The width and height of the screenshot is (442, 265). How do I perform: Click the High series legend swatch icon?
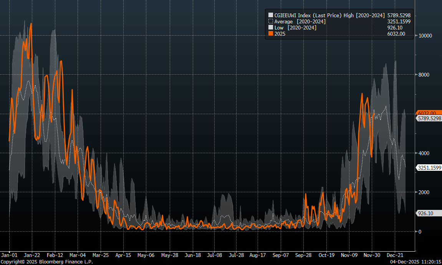[271, 15]
